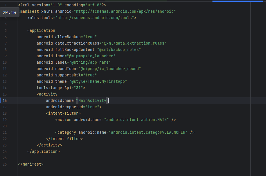This screenshot has width=266, height=176.
Task: Select the "@xml/backup_rules" value
Action: point(119,50)
